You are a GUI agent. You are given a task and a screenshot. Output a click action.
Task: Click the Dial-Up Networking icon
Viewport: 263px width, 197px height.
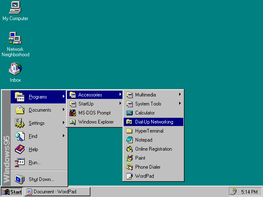[x=129, y=122]
